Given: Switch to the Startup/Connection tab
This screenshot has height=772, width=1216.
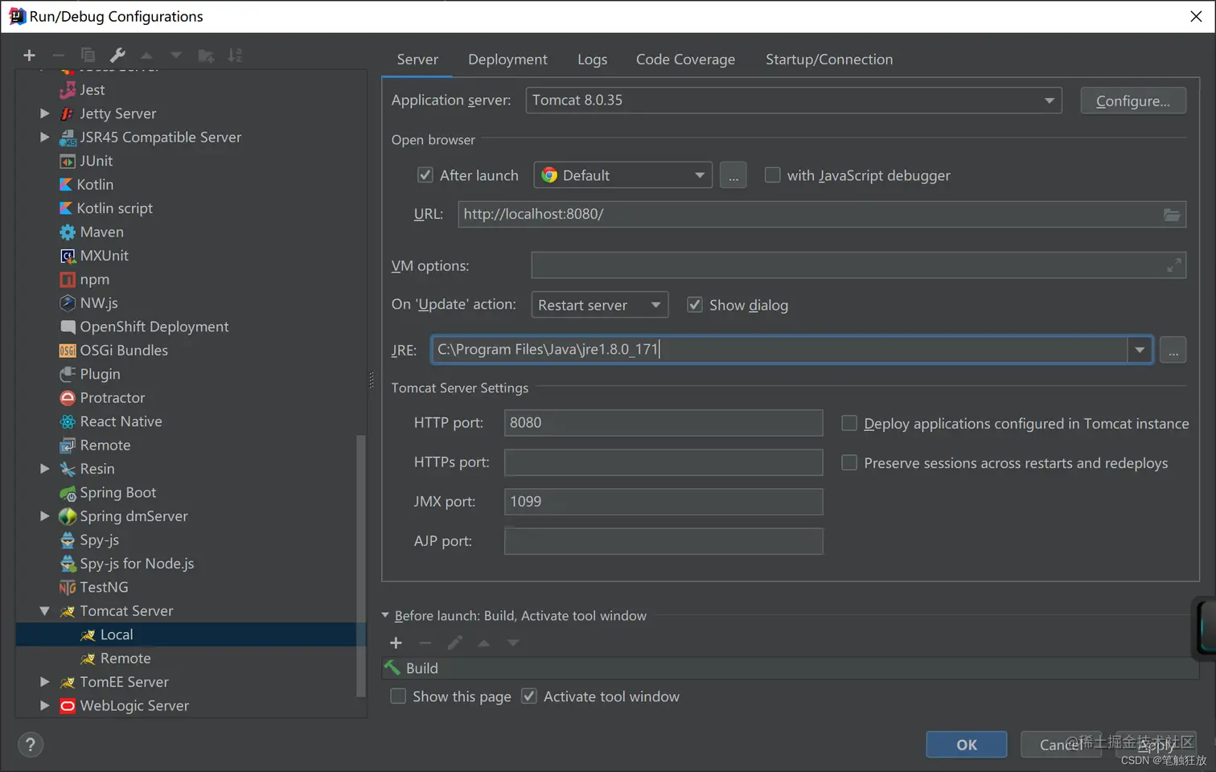Looking at the screenshot, I should point(829,60).
